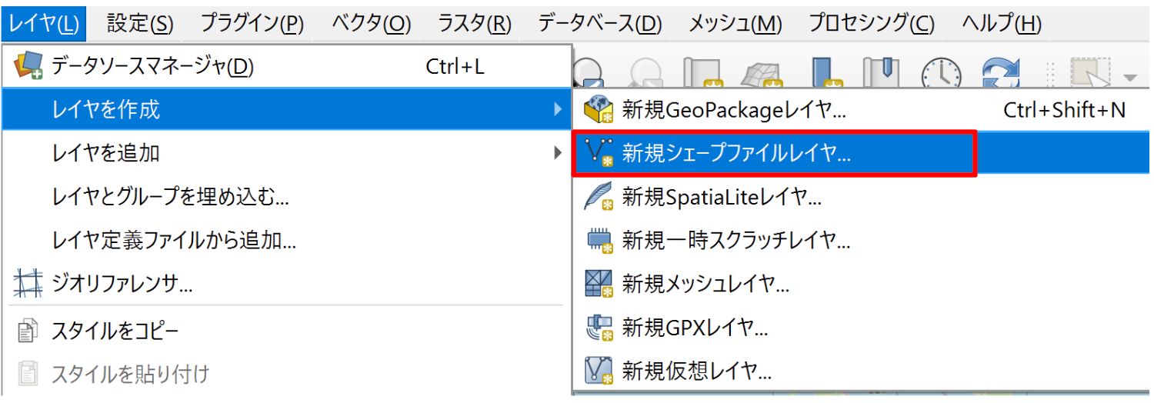Open the select features tool dropdown arrow

1130,77
